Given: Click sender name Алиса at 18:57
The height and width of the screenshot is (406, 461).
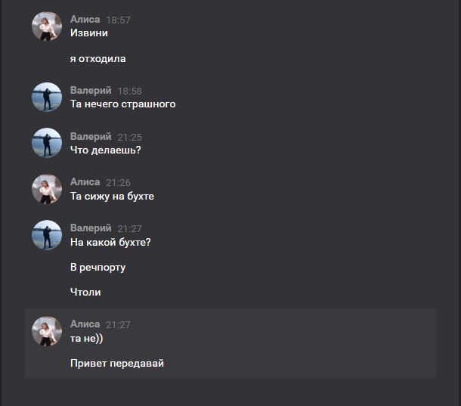Looking at the screenshot, I should 85,20.
